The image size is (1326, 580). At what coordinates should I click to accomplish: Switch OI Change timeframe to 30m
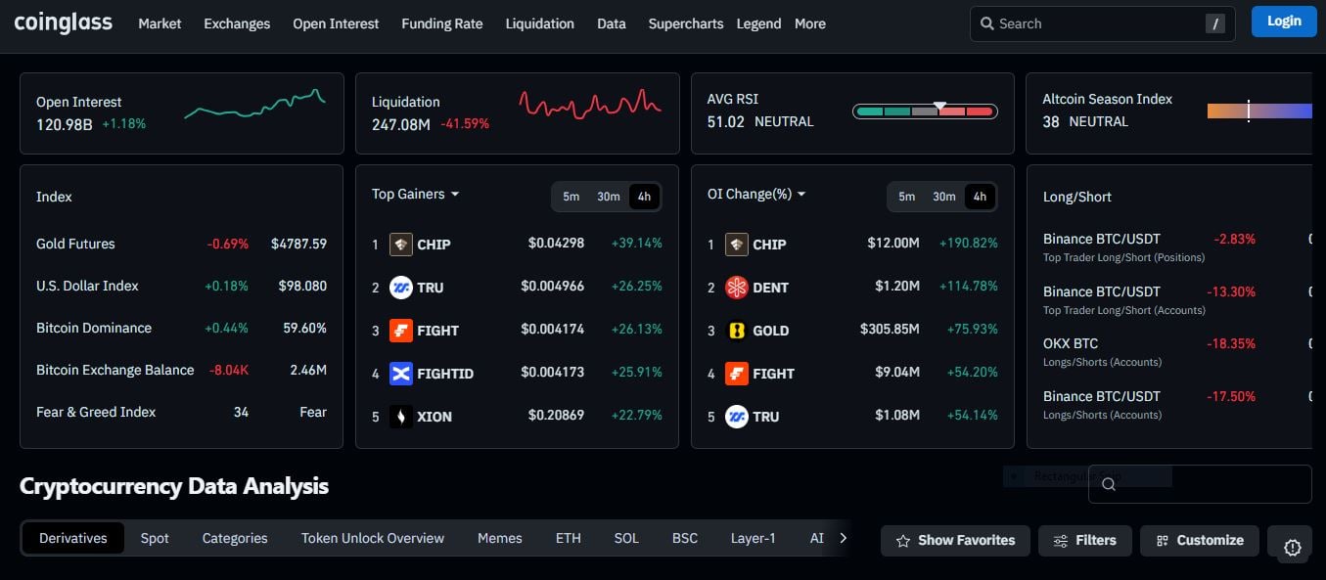[x=942, y=196]
